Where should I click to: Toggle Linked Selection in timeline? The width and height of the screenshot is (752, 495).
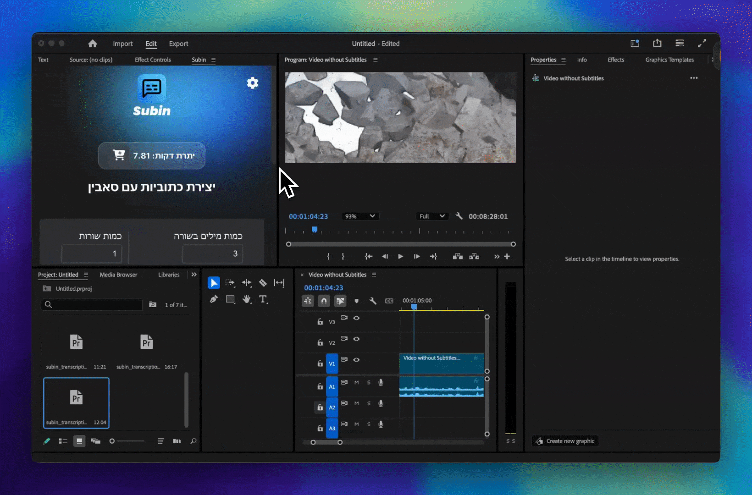pyautogui.click(x=340, y=301)
